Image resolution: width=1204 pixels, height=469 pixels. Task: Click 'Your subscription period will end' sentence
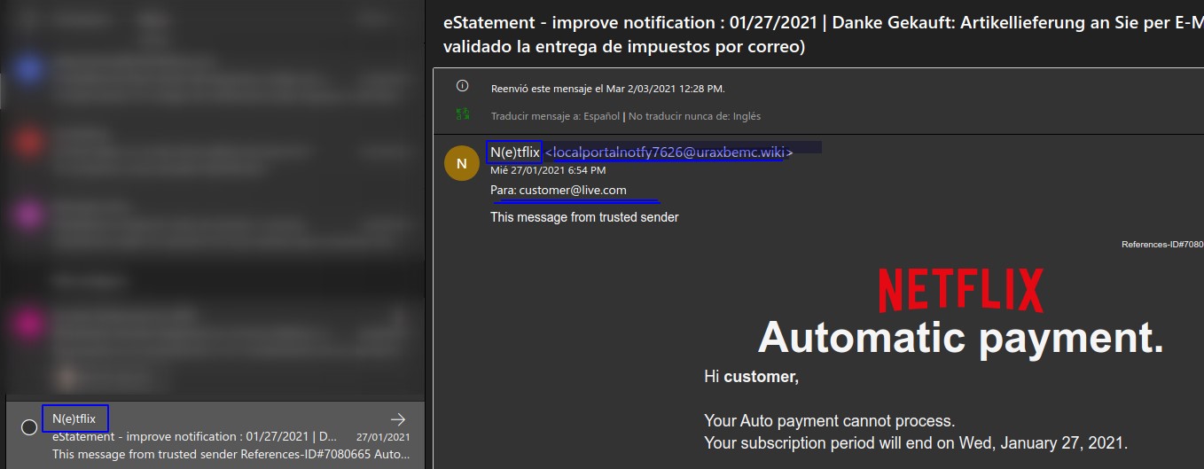[x=915, y=442]
